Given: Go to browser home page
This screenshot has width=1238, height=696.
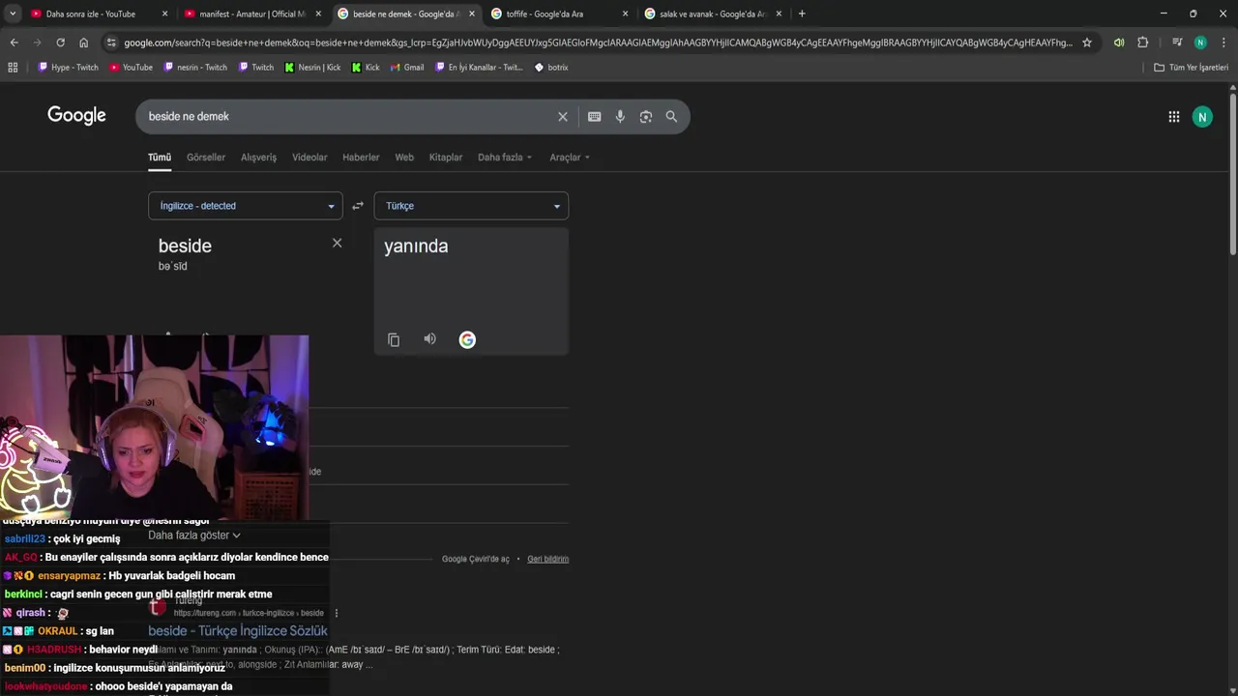Looking at the screenshot, I should pyautogui.click(x=83, y=43).
